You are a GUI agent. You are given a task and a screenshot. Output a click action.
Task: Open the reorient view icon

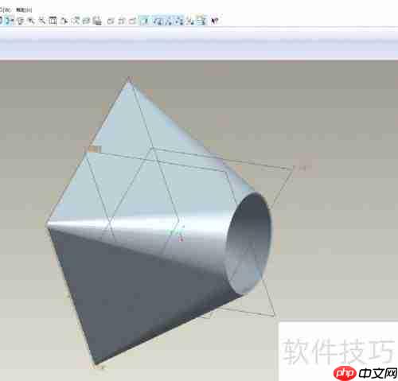[64, 21]
